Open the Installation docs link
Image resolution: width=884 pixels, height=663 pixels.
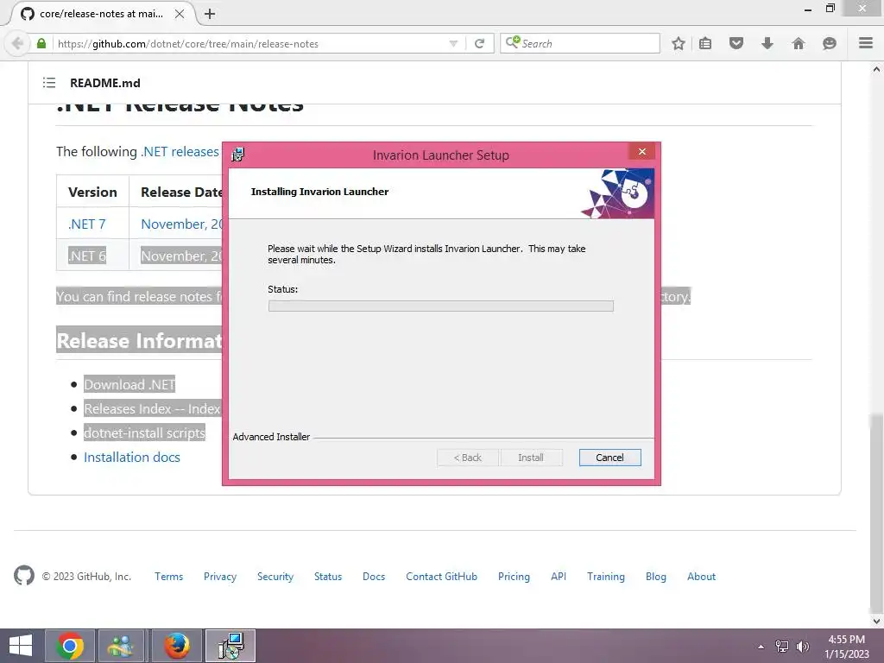(x=132, y=458)
